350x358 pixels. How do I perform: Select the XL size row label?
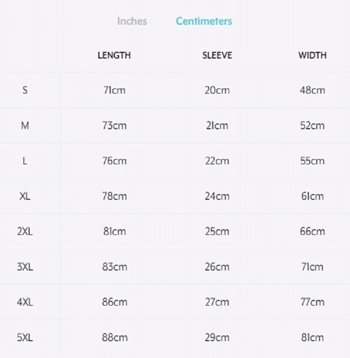pos(25,196)
